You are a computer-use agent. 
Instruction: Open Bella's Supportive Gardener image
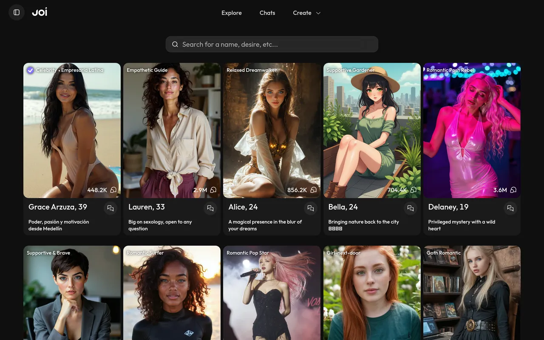(x=372, y=130)
